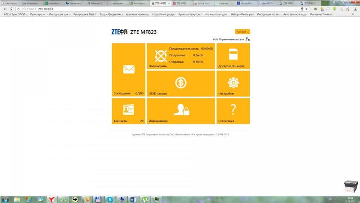This screenshot has width=360, height=203.
Task: Click the taskbar clock
Action: click(351, 199)
